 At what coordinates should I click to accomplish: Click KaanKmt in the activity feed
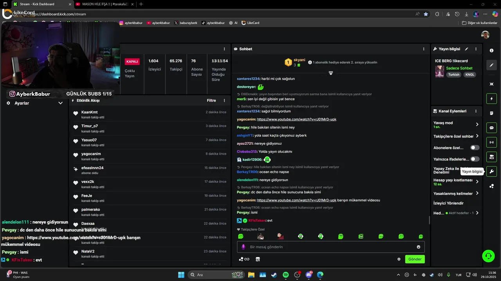pos(89,112)
